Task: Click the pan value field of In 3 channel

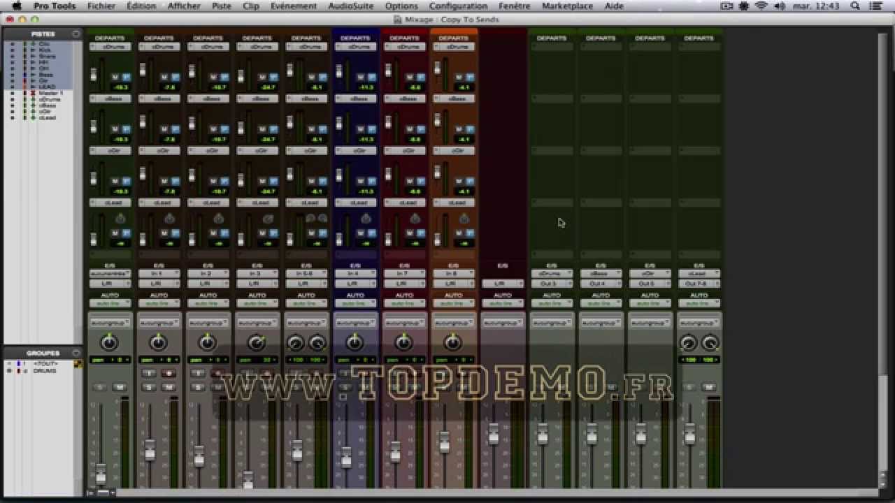Action: [x=257, y=360]
